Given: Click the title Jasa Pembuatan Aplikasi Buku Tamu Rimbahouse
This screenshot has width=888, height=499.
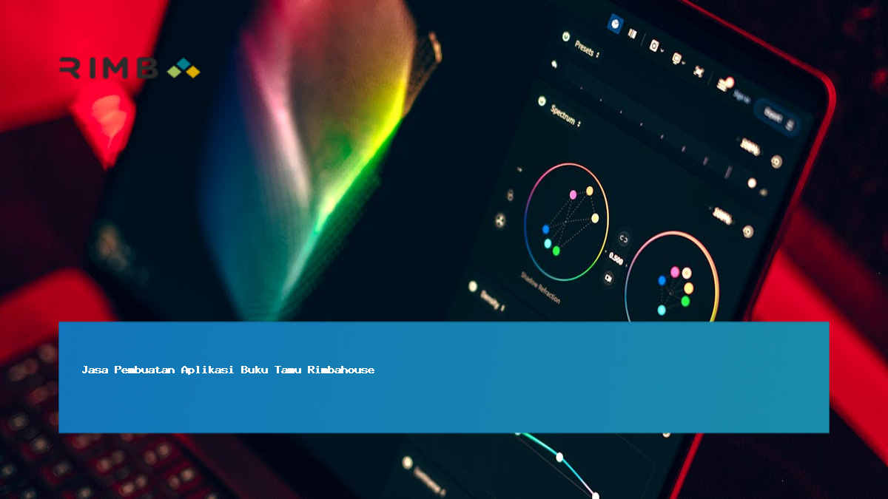Looking at the screenshot, I should 228,370.
